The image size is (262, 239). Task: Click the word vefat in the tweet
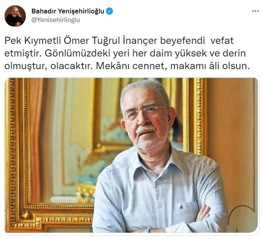pyautogui.click(x=222, y=41)
